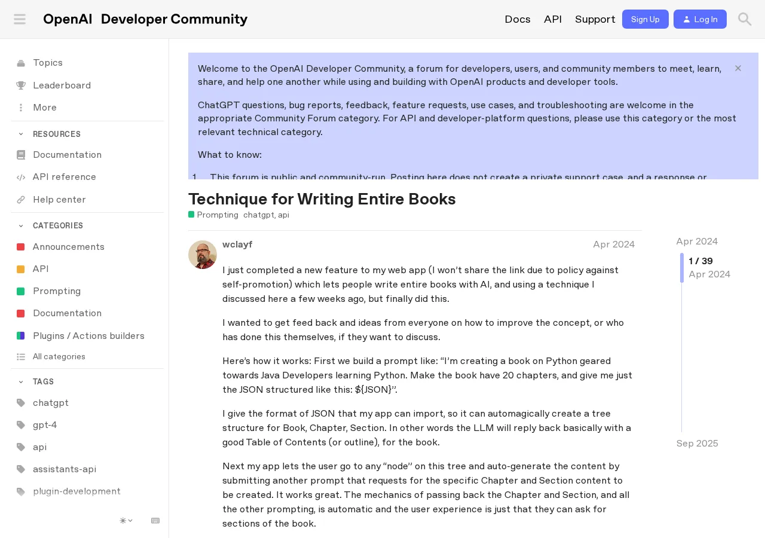Click the API reference code icon
Image resolution: width=765 pixels, height=538 pixels.
pyautogui.click(x=21, y=177)
